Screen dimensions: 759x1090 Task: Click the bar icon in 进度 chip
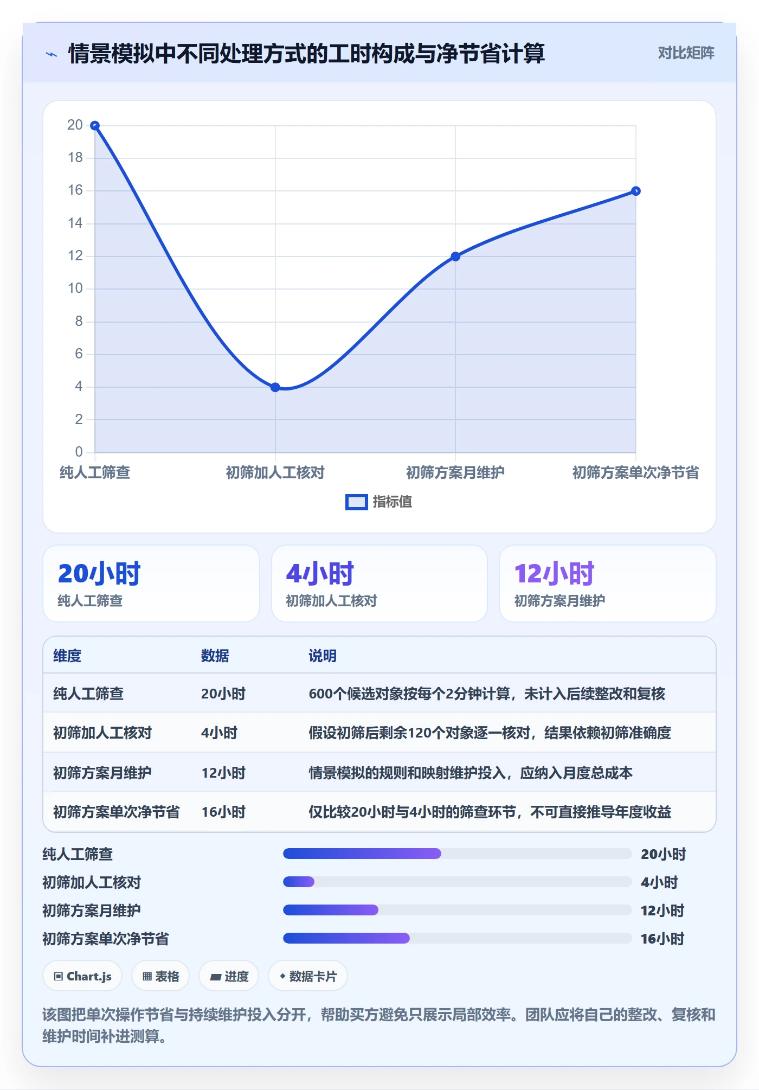[216, 977]
